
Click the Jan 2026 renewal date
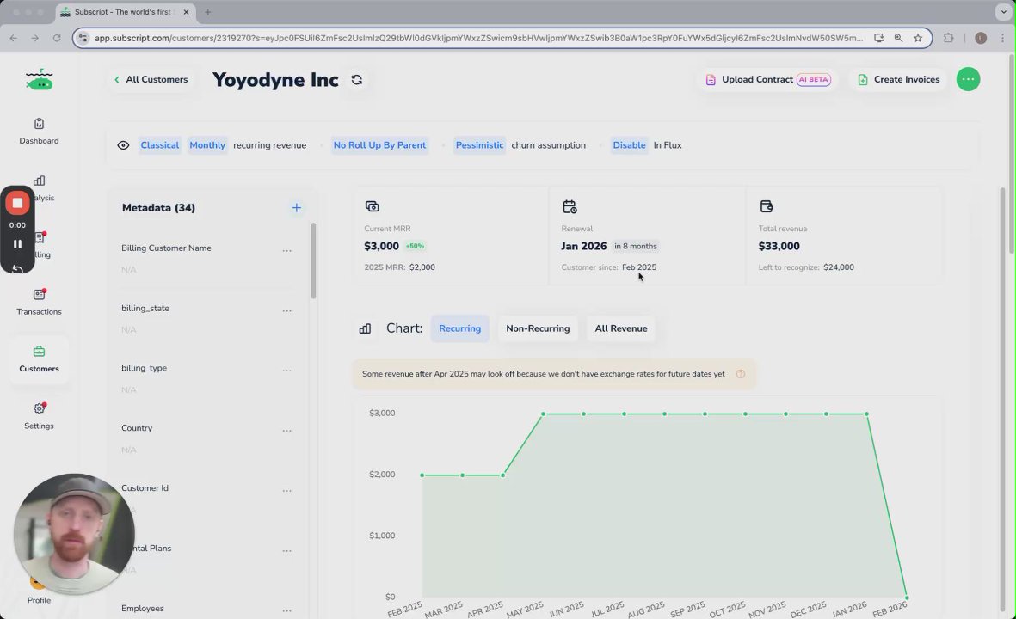click(x=584, y=246)
